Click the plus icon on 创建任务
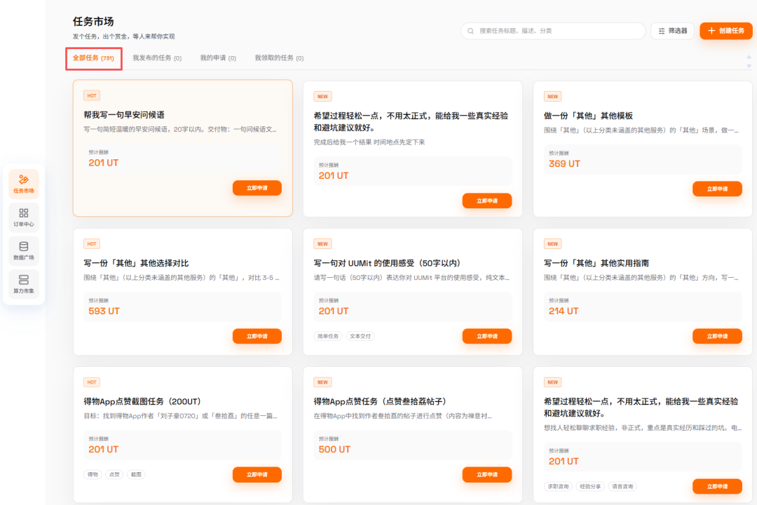Image resolution: width=757 pixels, height=505 pixels. (x=711, y=30)
